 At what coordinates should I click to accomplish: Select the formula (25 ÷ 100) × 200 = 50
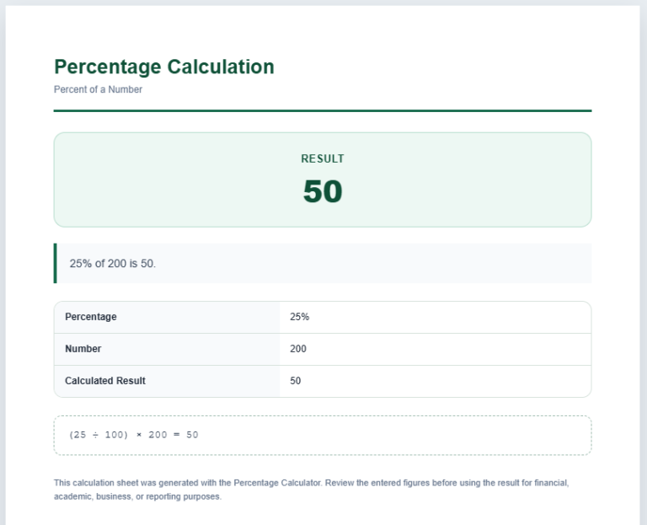(134, 435)
